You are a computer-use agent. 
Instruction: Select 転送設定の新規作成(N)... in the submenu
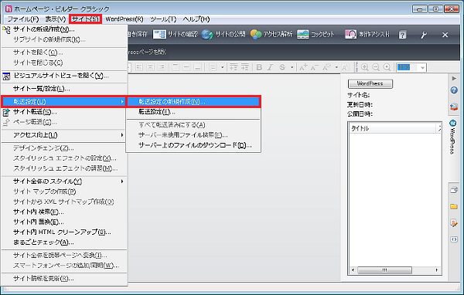(x=193, y=102)
